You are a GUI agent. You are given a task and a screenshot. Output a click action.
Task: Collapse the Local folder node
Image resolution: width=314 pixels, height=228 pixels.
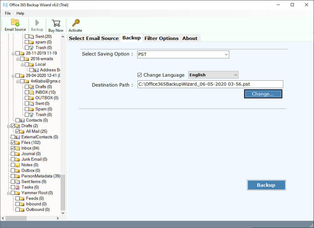pos(22,65)
